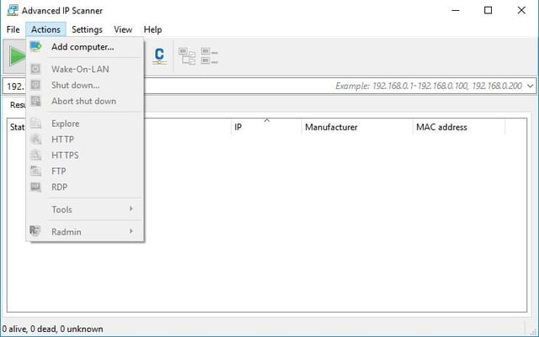Image resolution: width=539 pixels, height=337 pixels.
Task: Sort by the MAC address column header
Action: coord(459,127)
